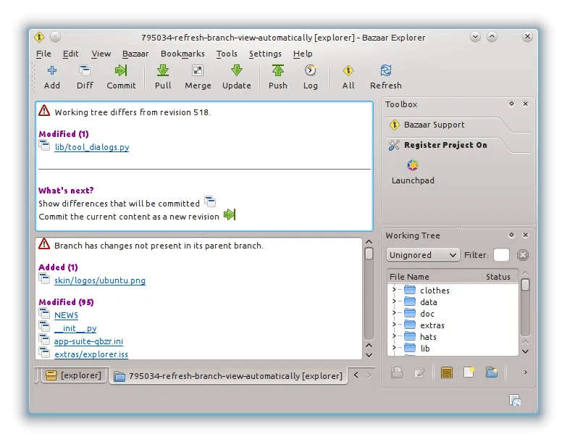Float the Working Tree panel
The image size is (567, 442).
click(511, 235)
